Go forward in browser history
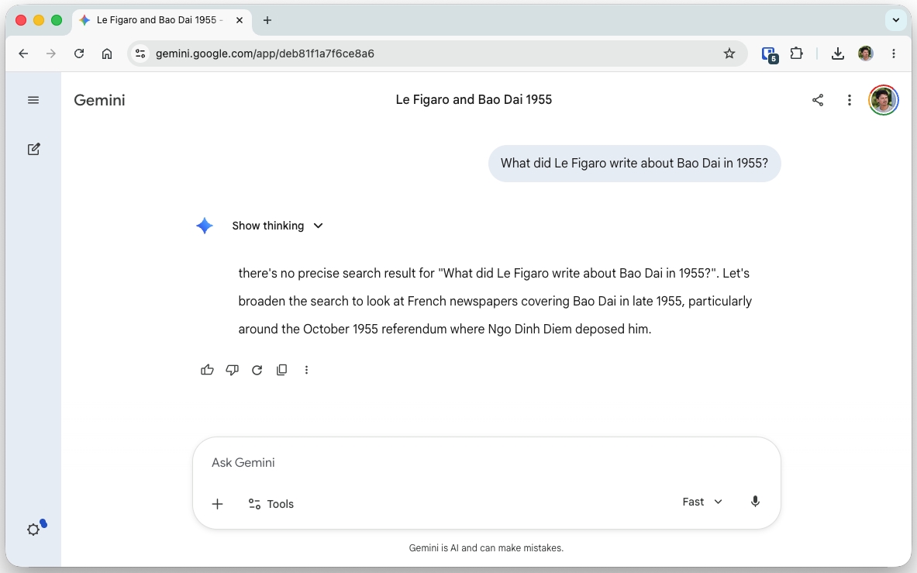The height and width of the screenshot is (573, 917). 51,54
